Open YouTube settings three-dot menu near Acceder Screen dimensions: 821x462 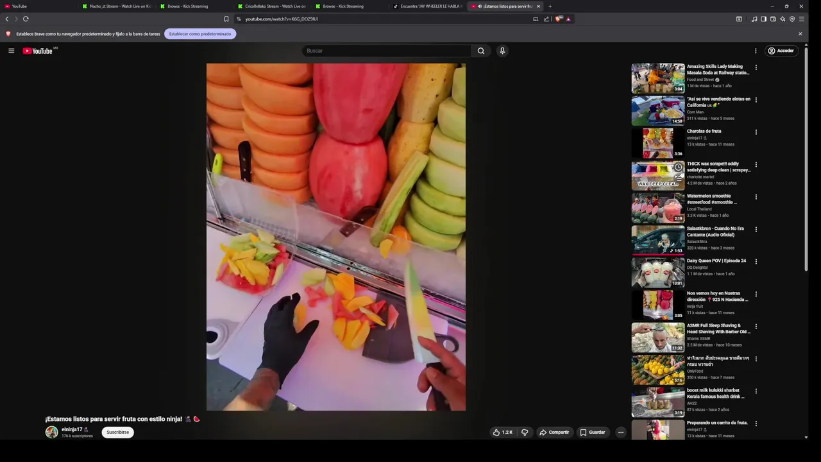pos(756,51)
